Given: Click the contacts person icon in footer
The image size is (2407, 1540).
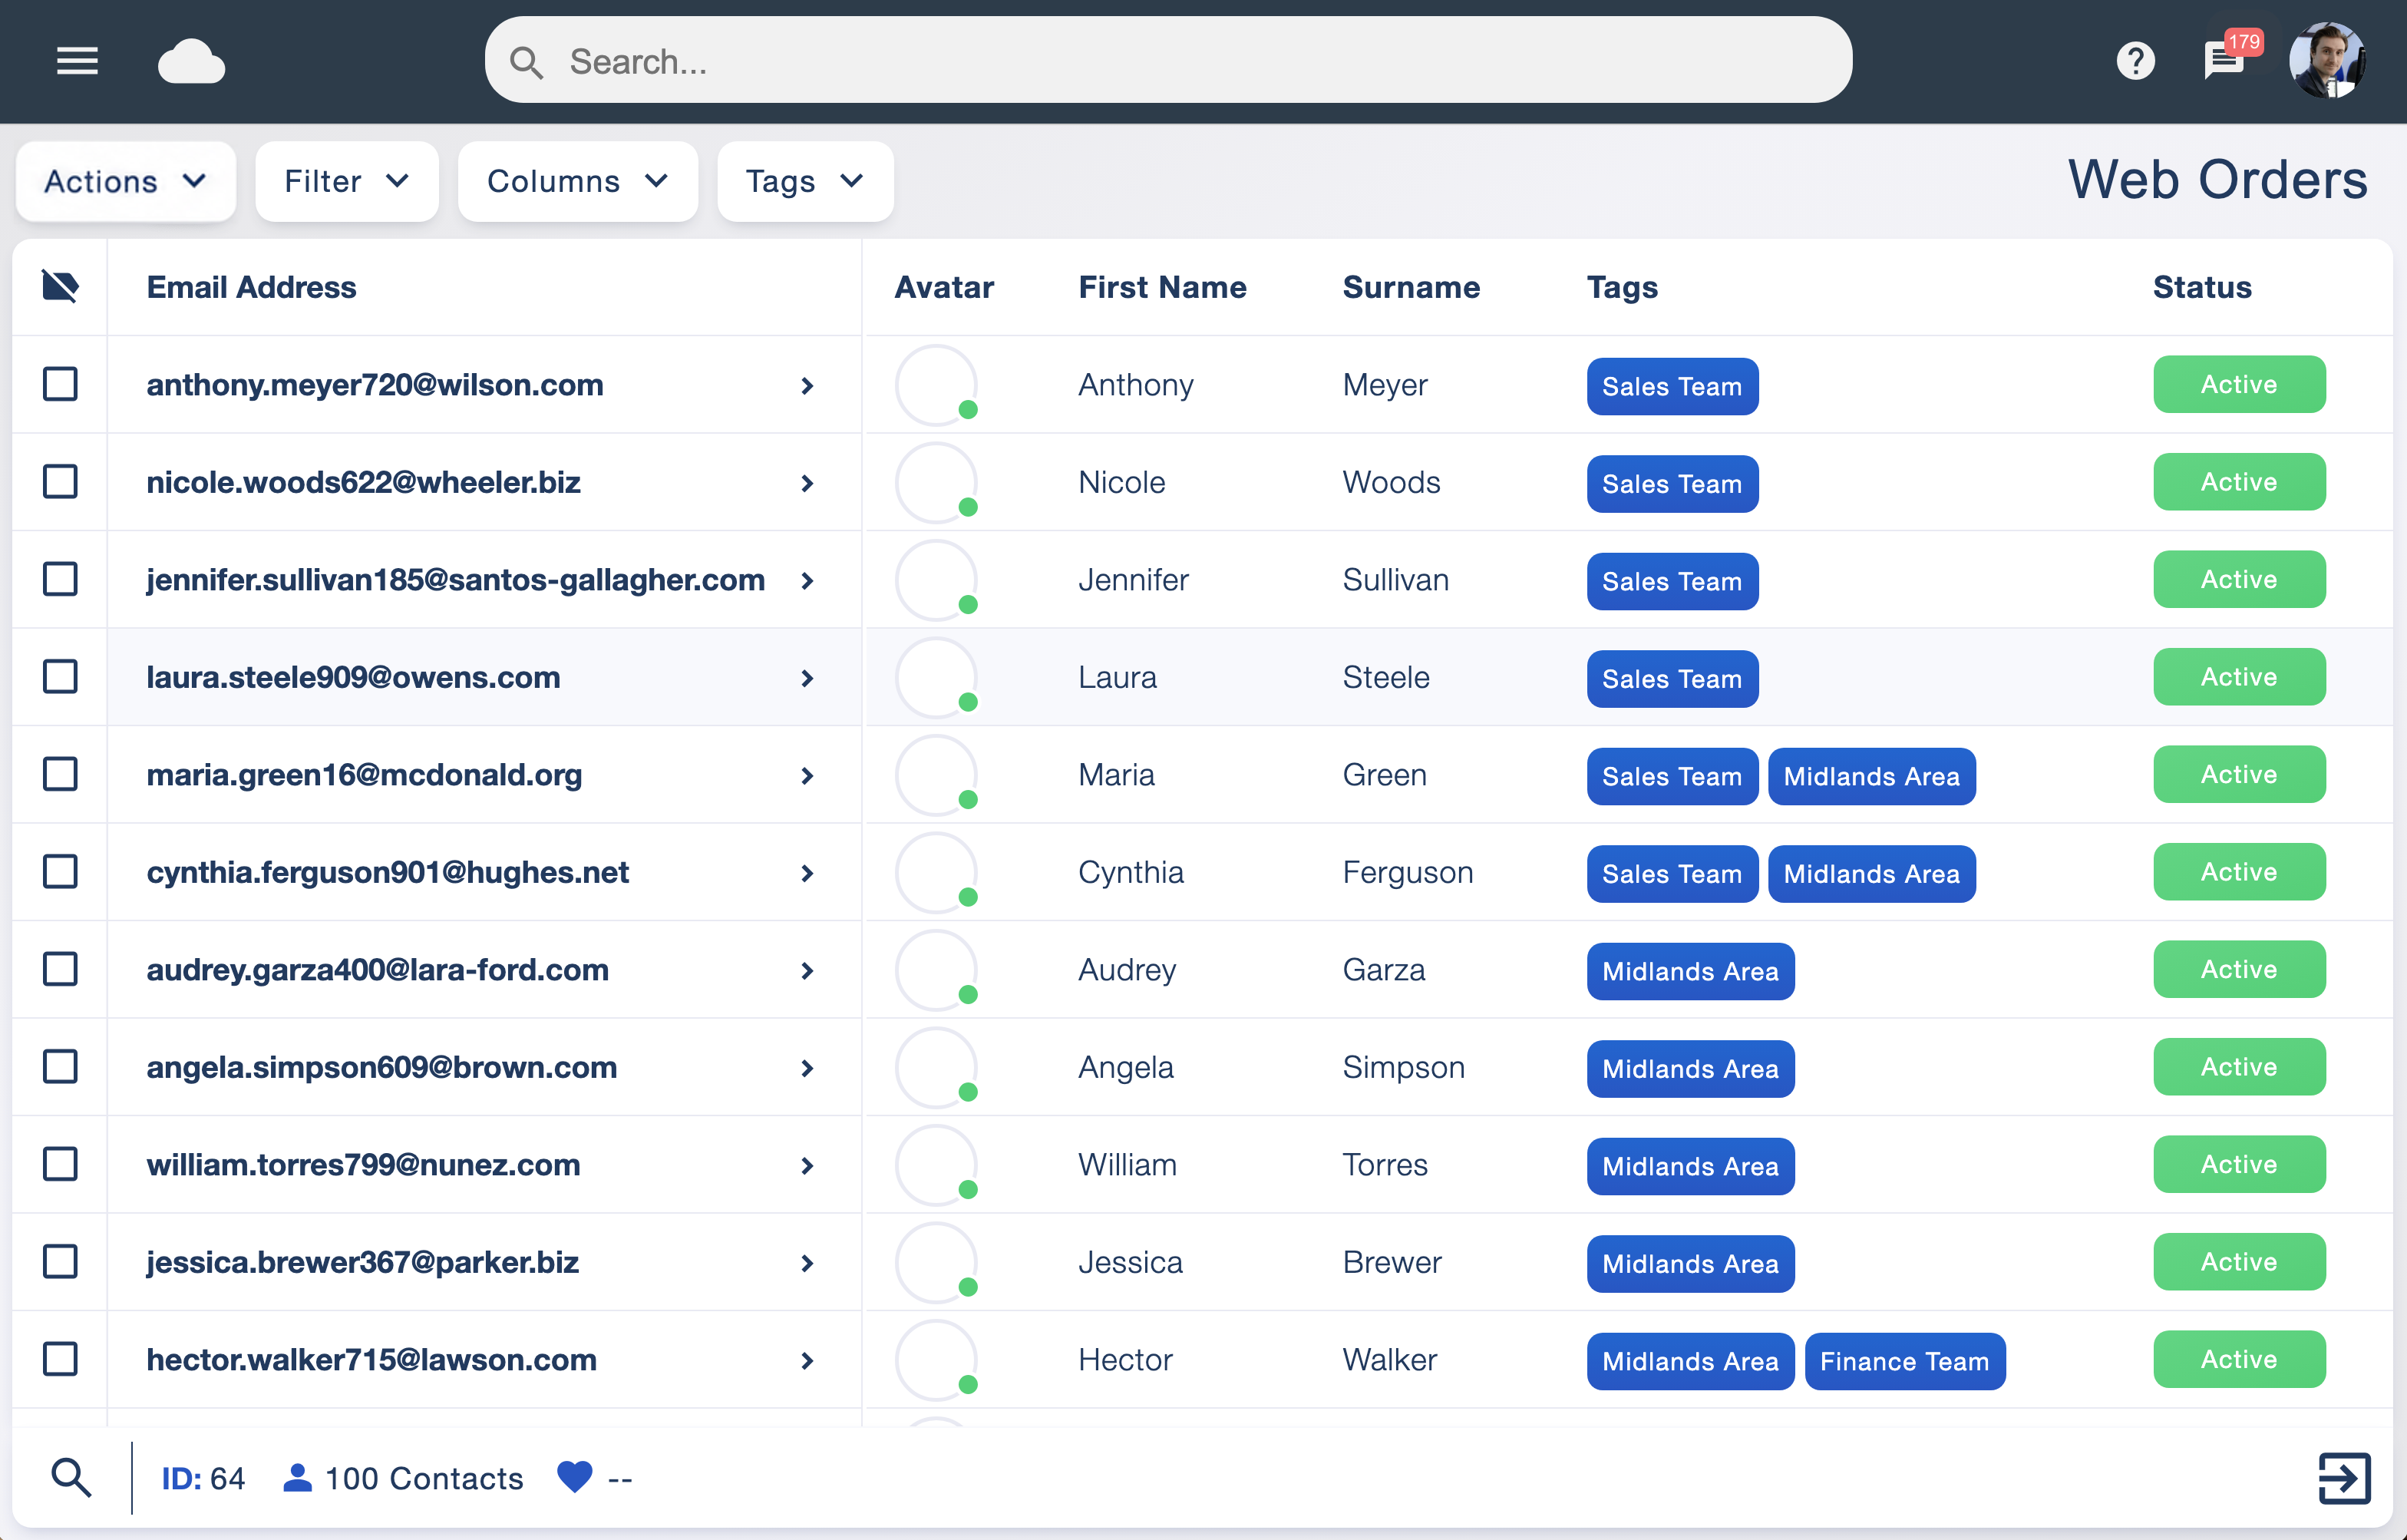Looking at the screenshot, I should [x=297, y=1477].
